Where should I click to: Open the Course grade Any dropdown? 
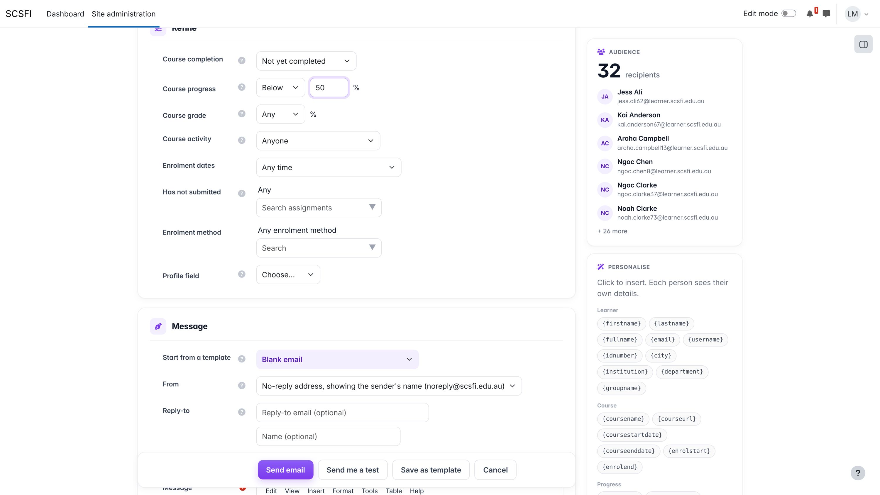point(280,114)
